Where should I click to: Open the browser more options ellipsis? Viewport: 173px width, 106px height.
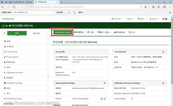pyautogui.click(x=170, y=7)
